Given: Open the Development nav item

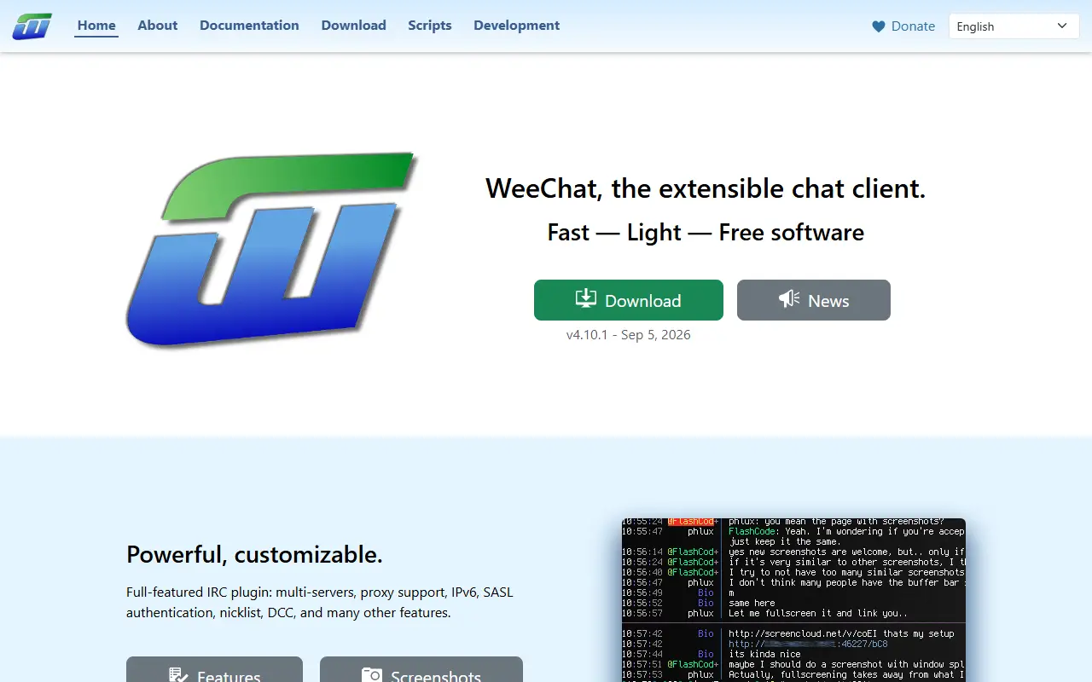Looking at the screenshot, I should (517, 26).
